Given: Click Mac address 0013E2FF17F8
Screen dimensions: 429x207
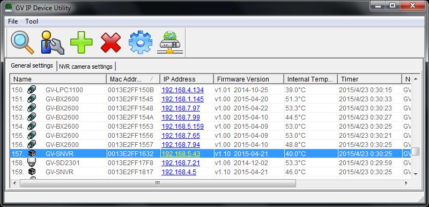Looking at the screenshot, I should click(x=130, y=163).
